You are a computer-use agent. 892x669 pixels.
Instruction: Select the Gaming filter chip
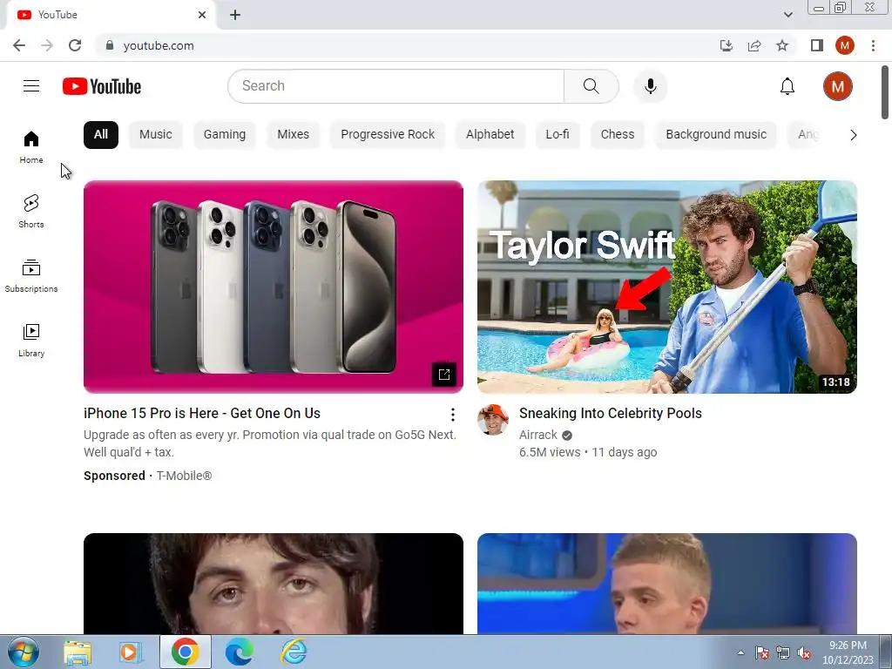225,135
